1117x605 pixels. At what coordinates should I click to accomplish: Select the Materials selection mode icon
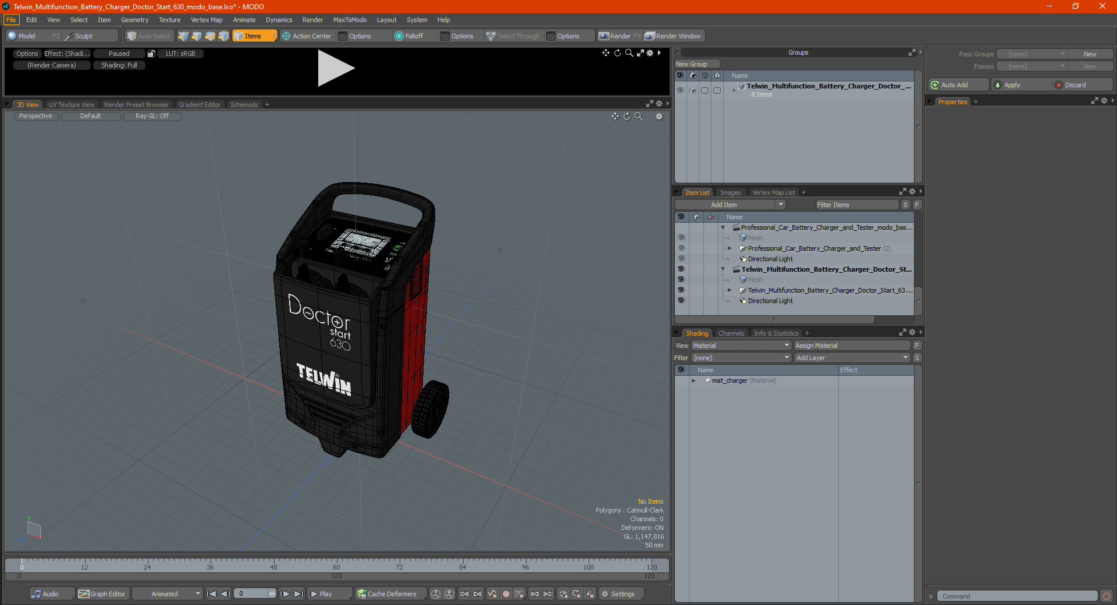[223, 36]
